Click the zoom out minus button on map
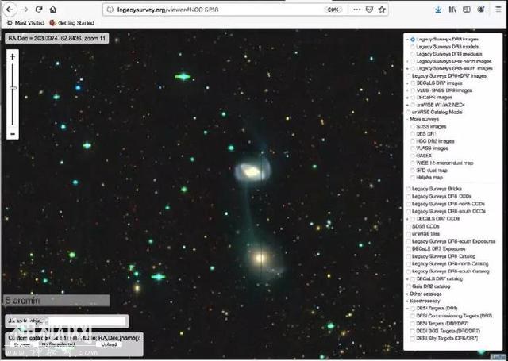508x361 pixels. coord(12,134)
